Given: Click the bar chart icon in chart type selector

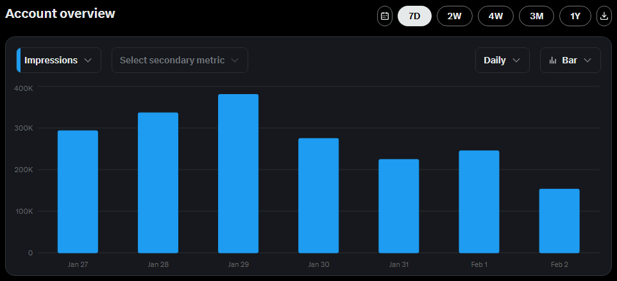Looking at the screenshot, I should 552,60.
